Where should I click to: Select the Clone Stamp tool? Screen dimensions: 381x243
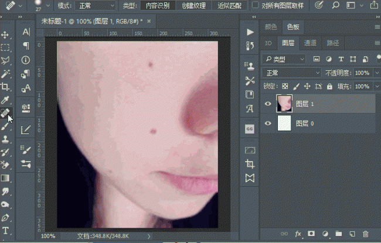[5, 139]
